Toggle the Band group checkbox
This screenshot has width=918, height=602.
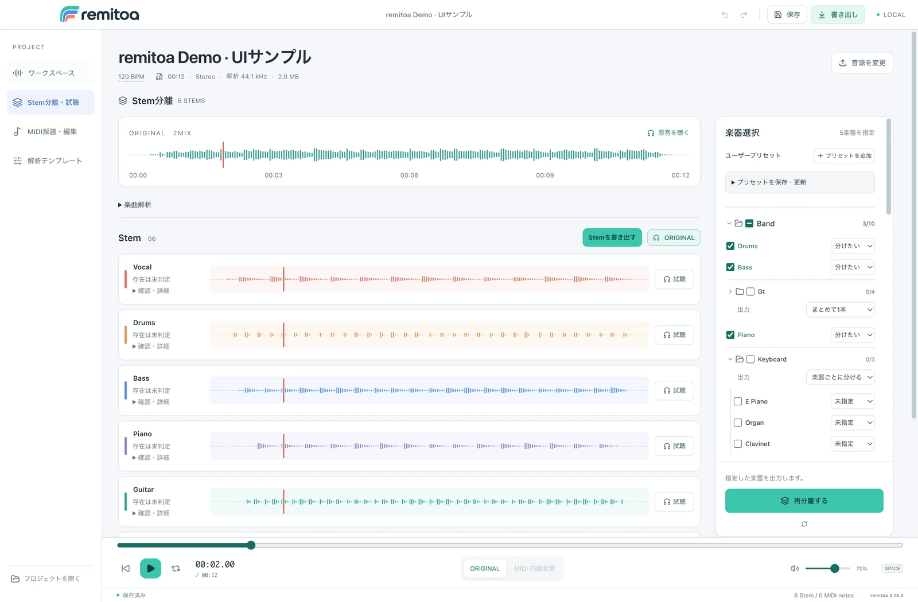pos(749,224)
